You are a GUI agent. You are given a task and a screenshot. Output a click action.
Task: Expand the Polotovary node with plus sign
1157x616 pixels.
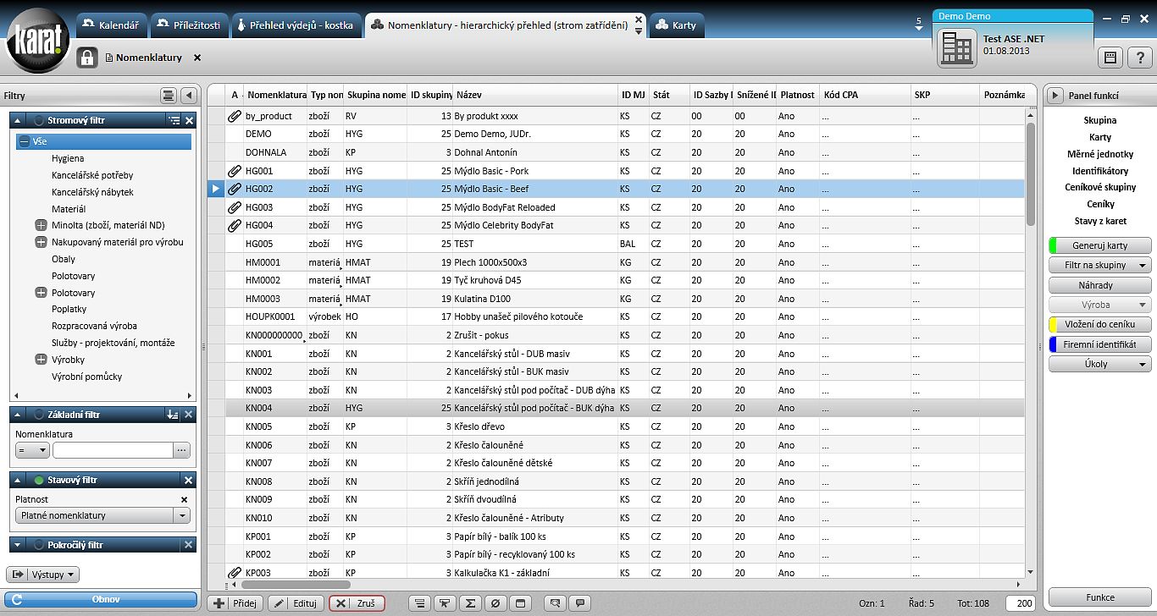tap(40, 293)
